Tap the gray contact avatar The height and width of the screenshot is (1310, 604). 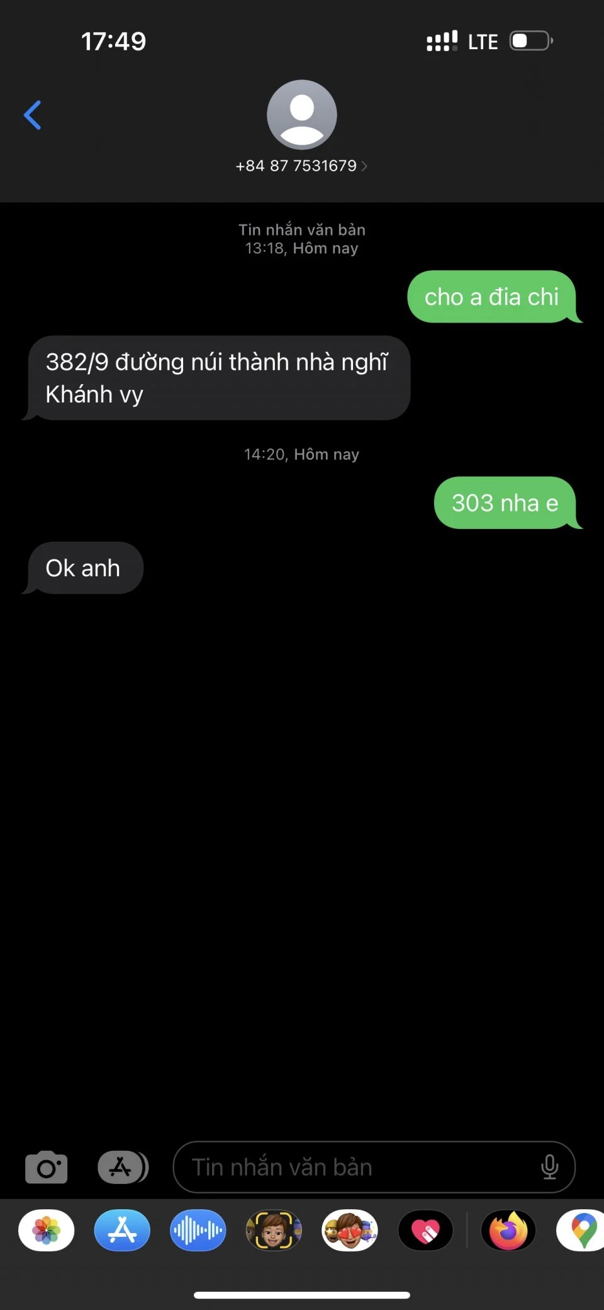[302, 115]
